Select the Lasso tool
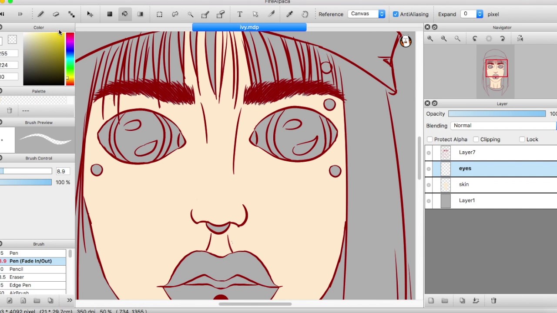The height and width of the screenshot is (313, 557). point(175,14)
